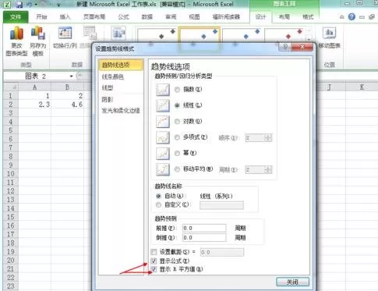Open quick access toolbar customize dropdown
378x291 pixels.
(x=59, y=5)
